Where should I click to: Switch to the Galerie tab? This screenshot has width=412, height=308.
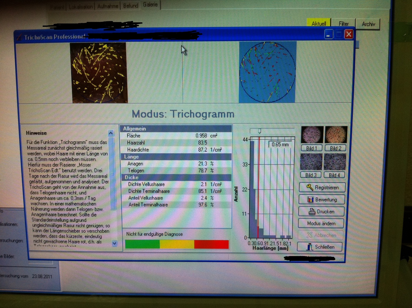[x=150, y=5]
